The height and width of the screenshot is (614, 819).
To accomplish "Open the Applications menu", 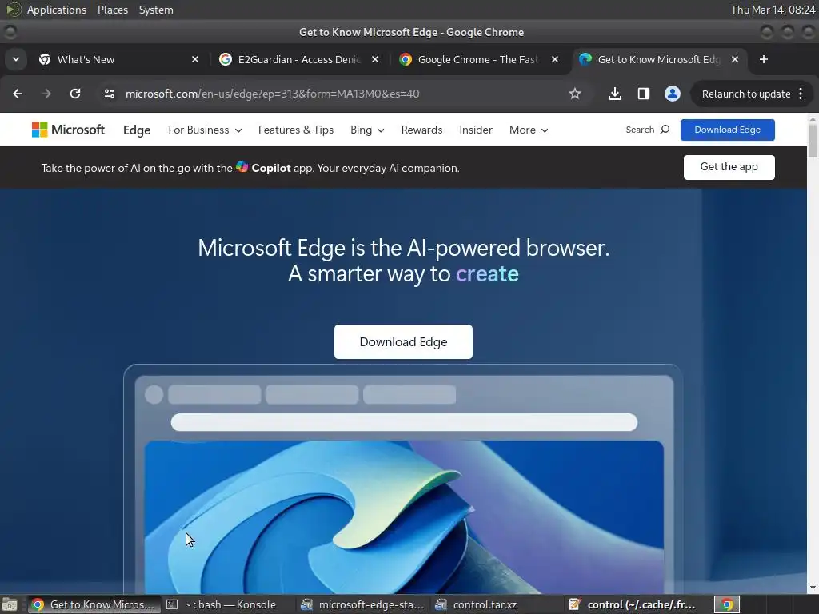I will (x=57, y=10).
